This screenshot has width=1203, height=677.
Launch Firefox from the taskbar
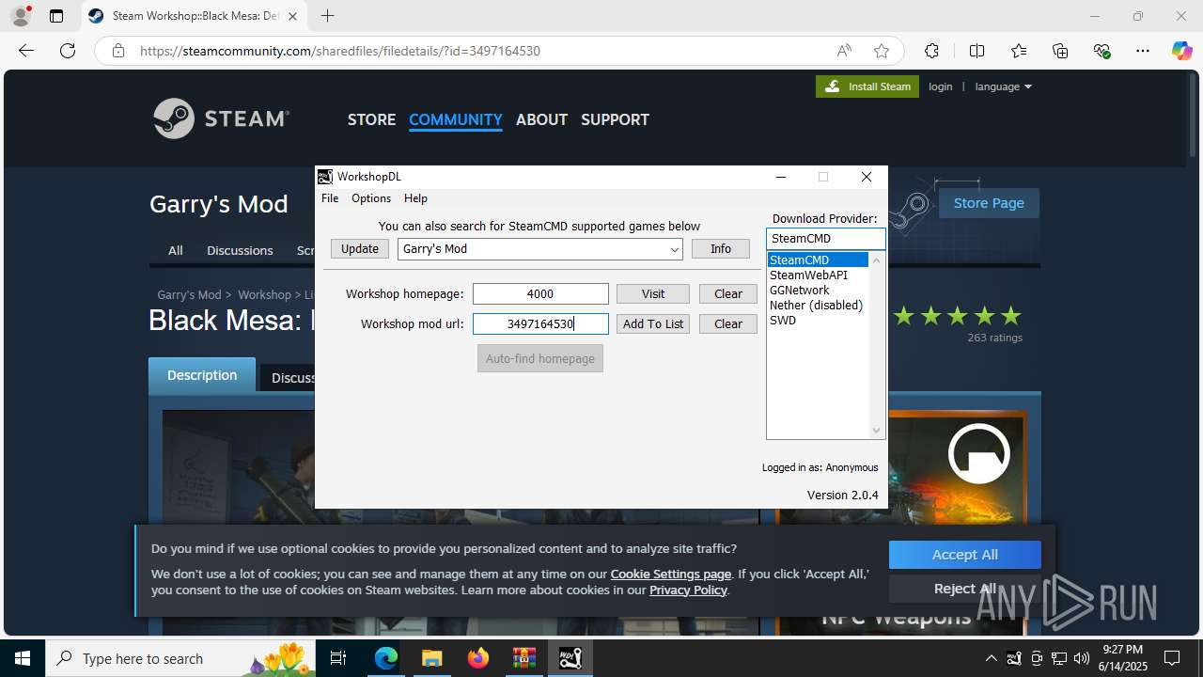coord(478,658)
